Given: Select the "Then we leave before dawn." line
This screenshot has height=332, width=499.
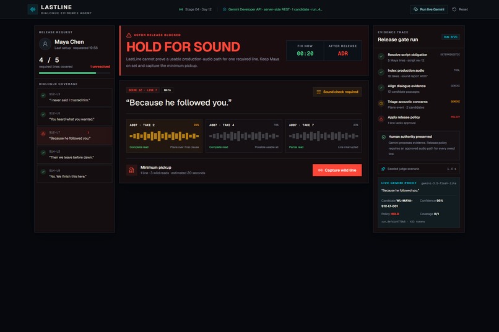Looking at the screenshot, I should point(74,155).
